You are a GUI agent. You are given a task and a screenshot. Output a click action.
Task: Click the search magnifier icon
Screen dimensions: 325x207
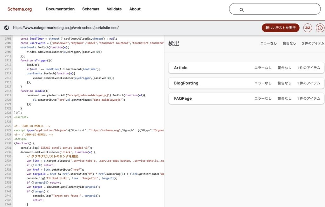tap(242, 10)
